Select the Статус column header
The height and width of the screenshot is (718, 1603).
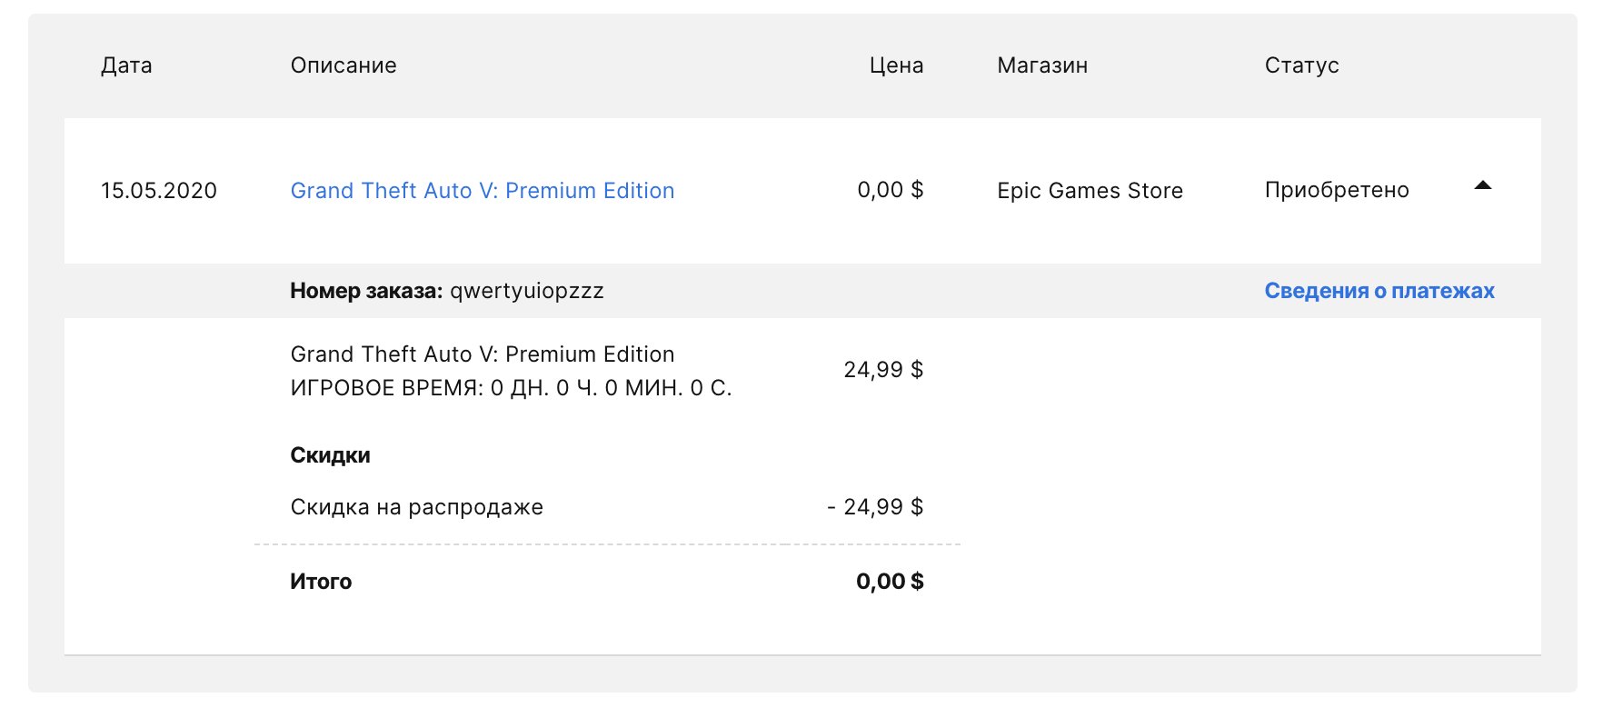(x=1301, y=65)
